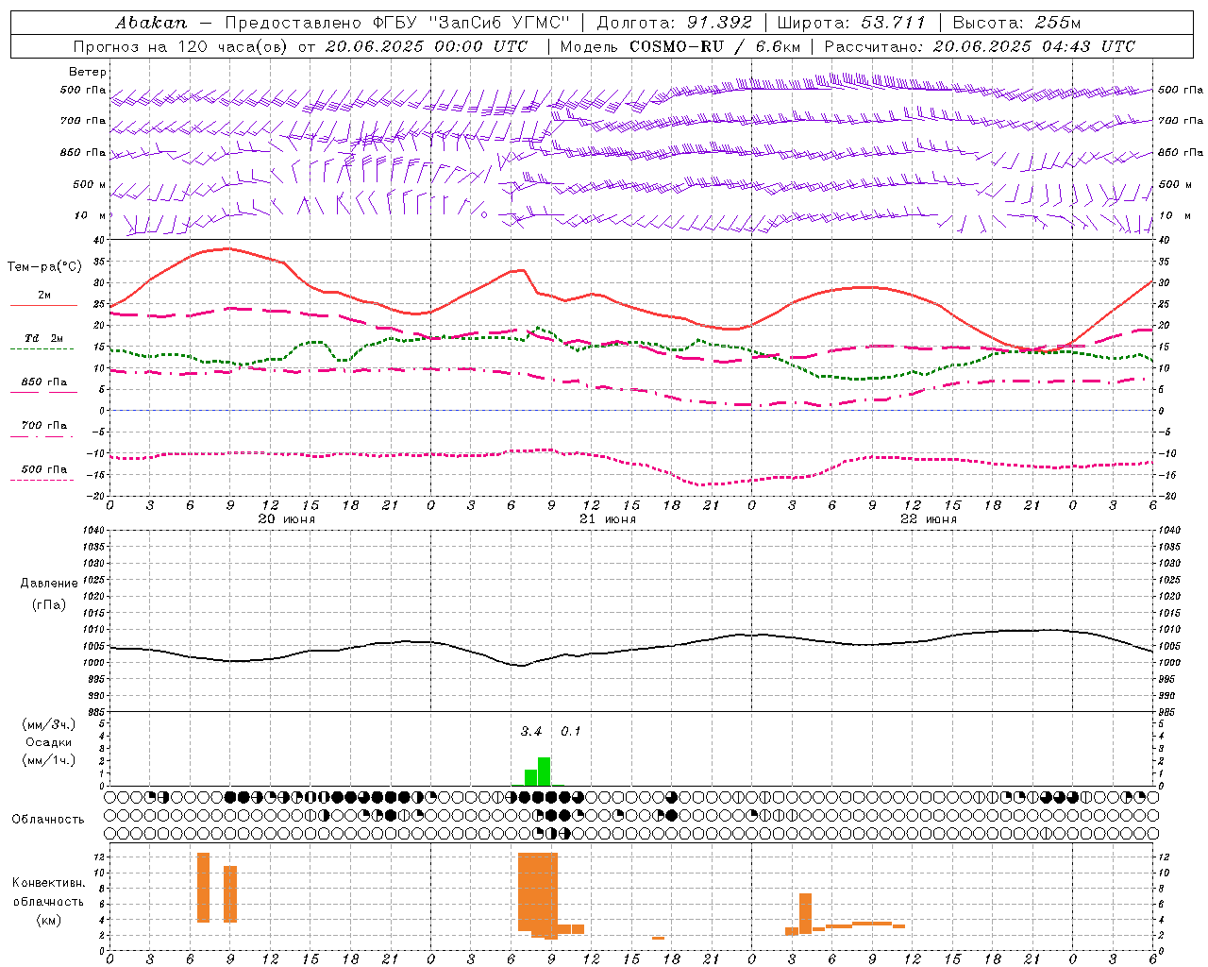Select the 'Долгота: 91.392' longitude value

(675, 23)
